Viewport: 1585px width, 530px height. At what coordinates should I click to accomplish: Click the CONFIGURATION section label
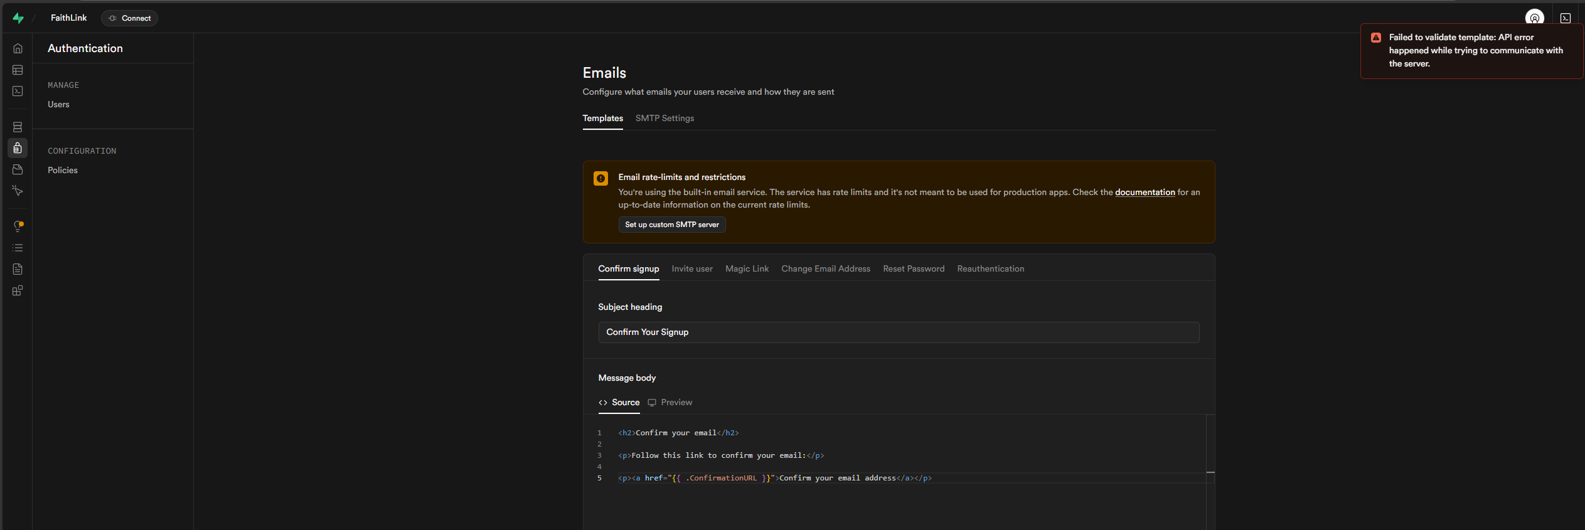coord(82,151)
